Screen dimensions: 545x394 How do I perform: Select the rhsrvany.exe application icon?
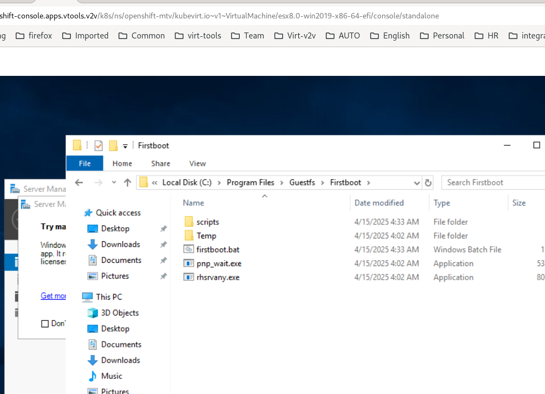189,277
